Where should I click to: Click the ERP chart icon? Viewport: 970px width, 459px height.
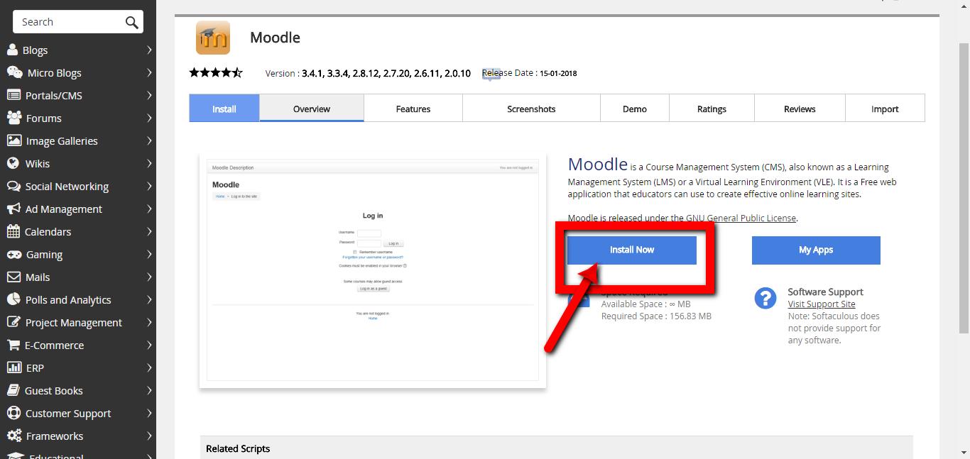tap(13, 367)
